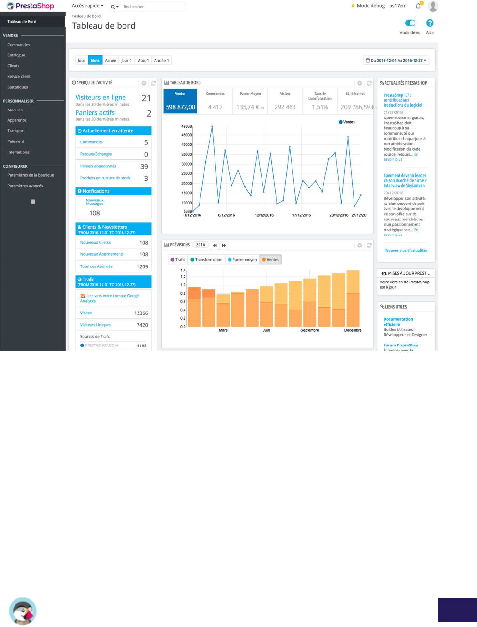This screenshot has width=477, height=627.
Task: Go to next year in Prévisions
Action: click(x=224, y=245)
